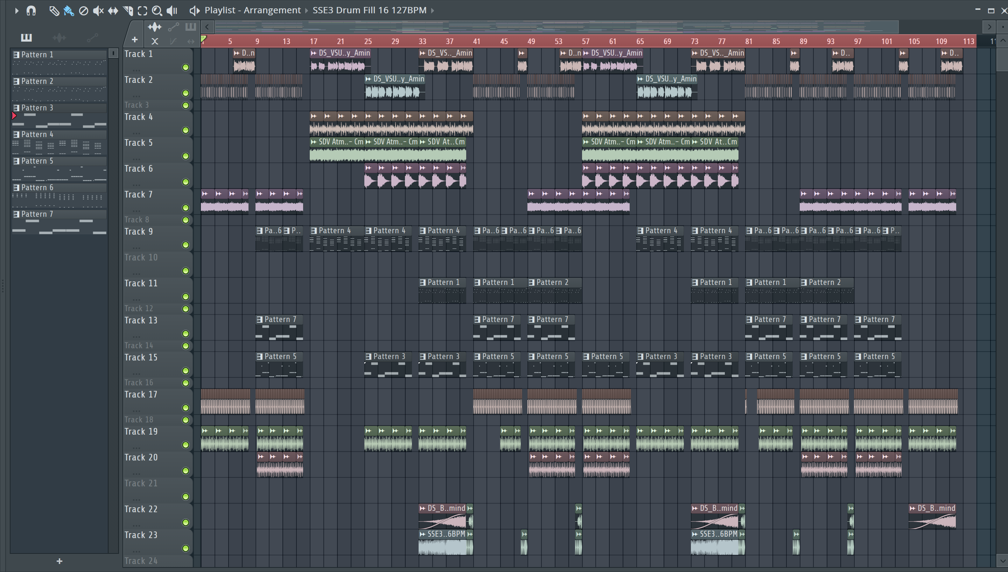Select the Slip tool double-arrow icon

113,10
